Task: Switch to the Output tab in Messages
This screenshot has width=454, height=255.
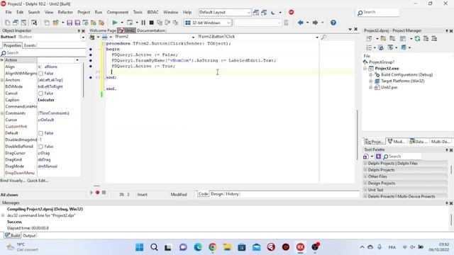Action: coord(29,236)
